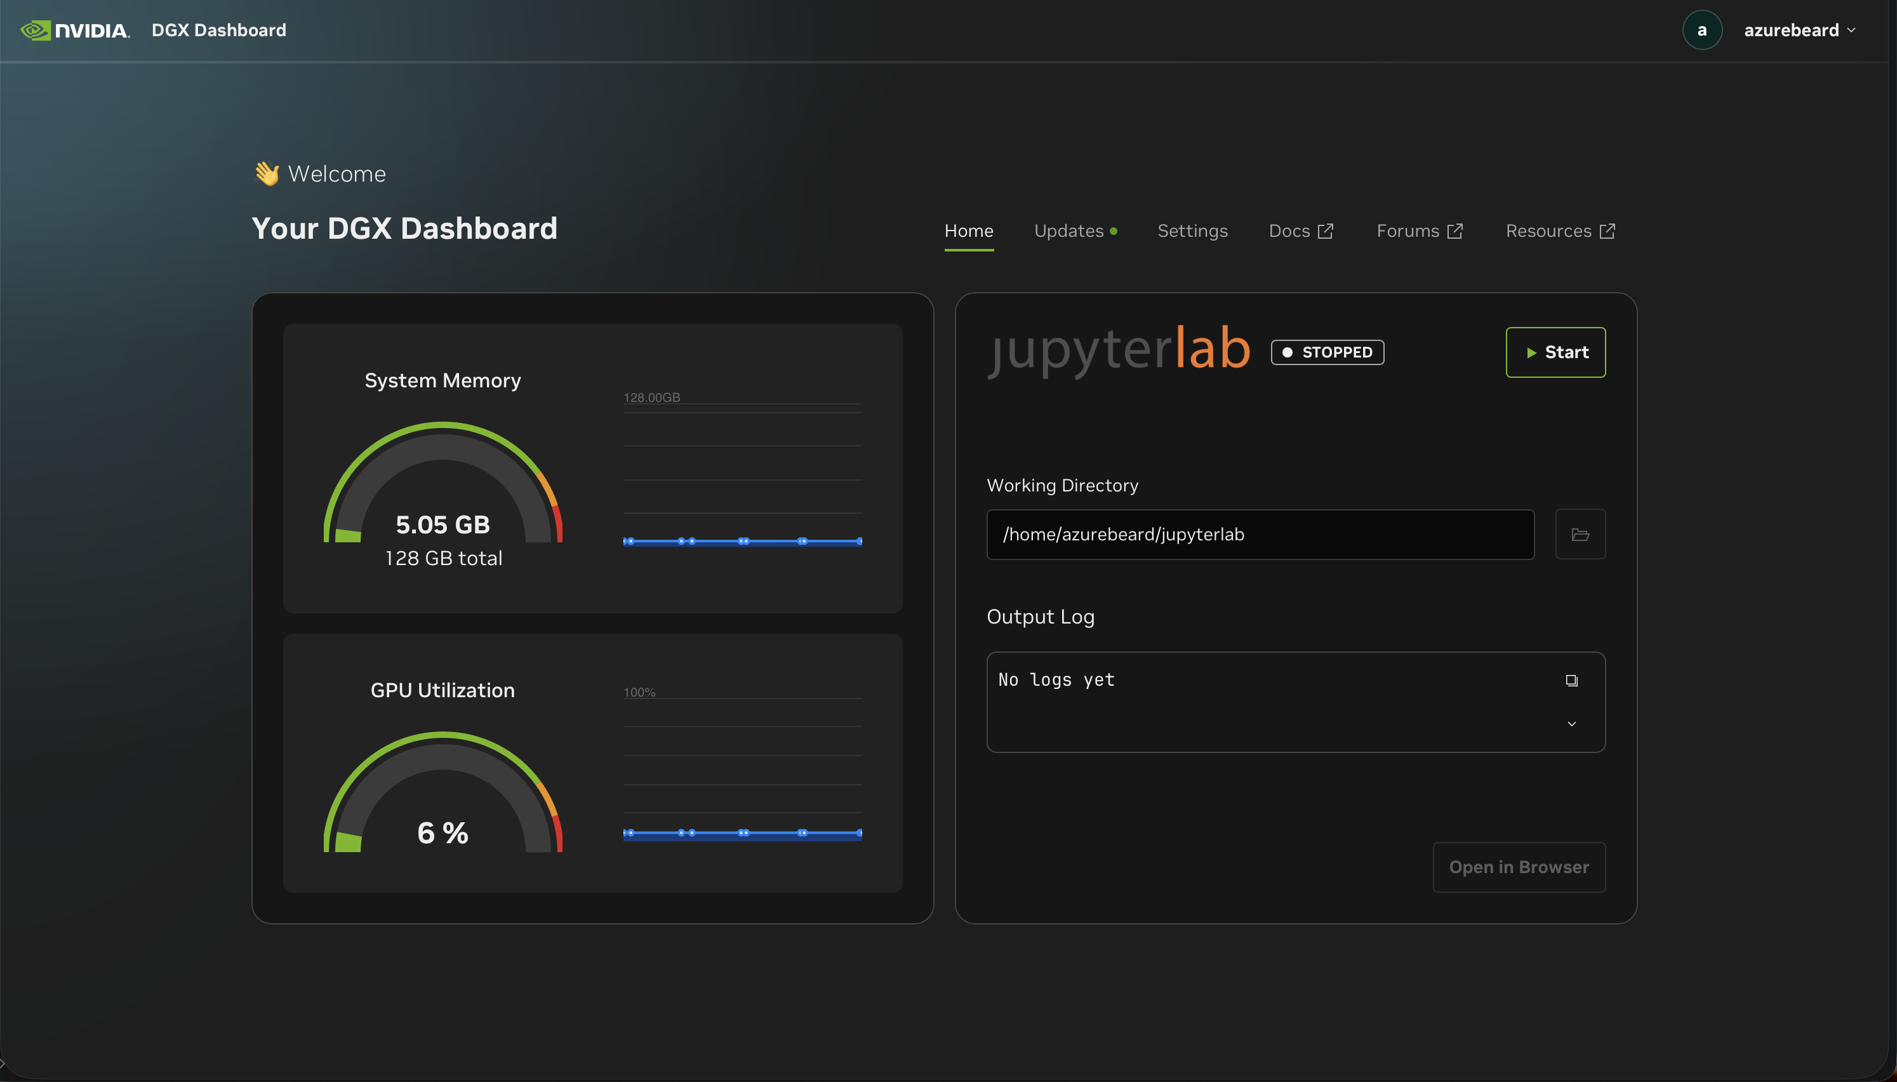This screenshot has height=1082, width=1897.
Task: Click the GPU Utilization gauge
Action: pos(443,792)
